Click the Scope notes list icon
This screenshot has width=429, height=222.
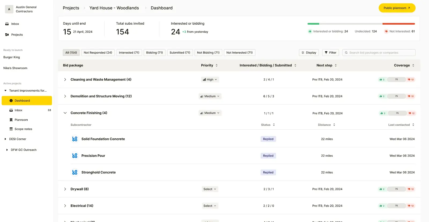pyautogui.click(x=11, y=129)
